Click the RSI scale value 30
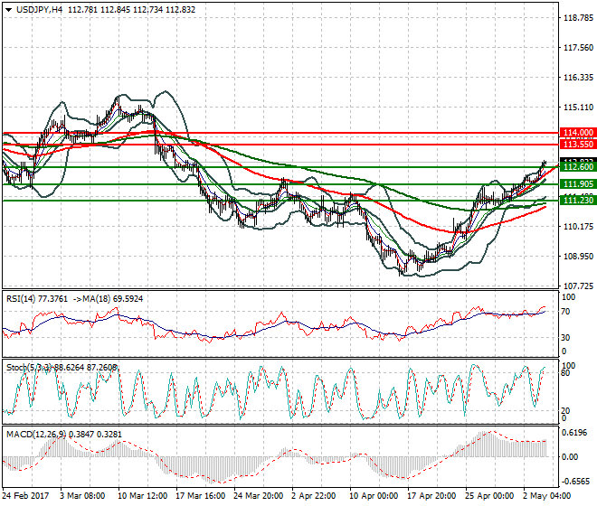Image resolution: width=597 pixels, height=506 pixels. [565, 337]
